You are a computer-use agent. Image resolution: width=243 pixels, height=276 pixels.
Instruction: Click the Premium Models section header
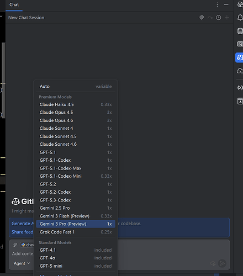tap(55, 97)
